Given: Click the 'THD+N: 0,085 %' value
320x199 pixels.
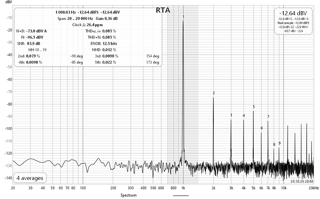Looking at the screenshot, I should pyautogui.click(x=102, y=38).
